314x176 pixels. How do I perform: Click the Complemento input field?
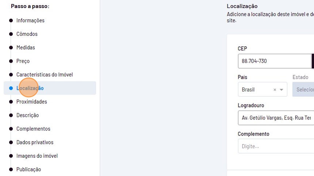pos(276,146)
